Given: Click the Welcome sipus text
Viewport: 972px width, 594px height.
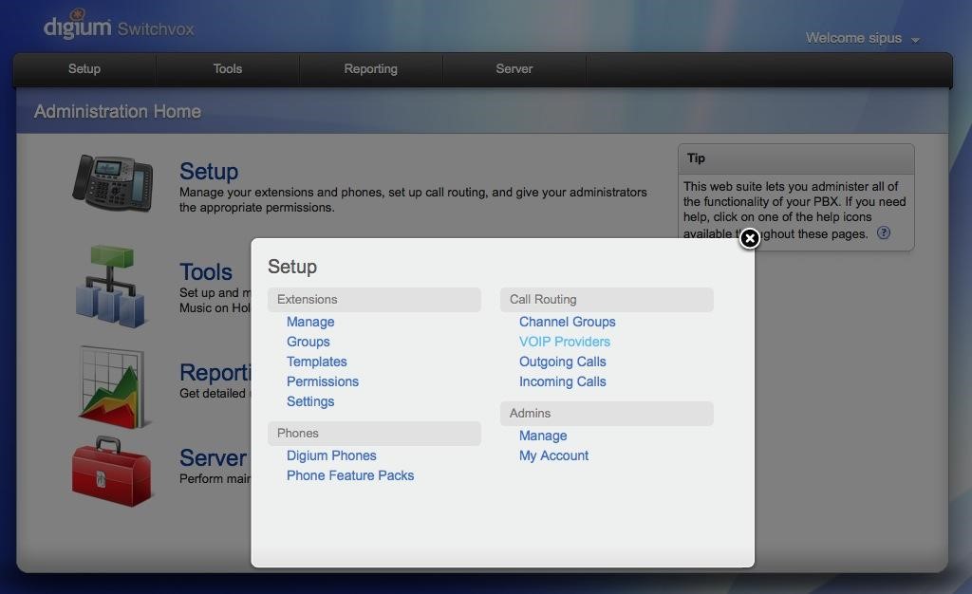Looking at the screenshot, I should (x=853, y=38).
